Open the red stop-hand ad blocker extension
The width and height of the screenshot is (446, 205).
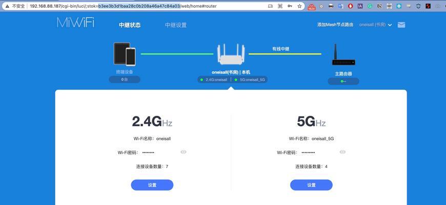[351, 6]
